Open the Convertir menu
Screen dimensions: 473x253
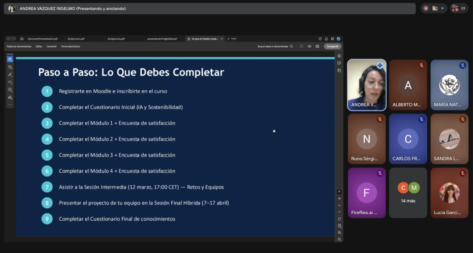[x=52, y=47]
